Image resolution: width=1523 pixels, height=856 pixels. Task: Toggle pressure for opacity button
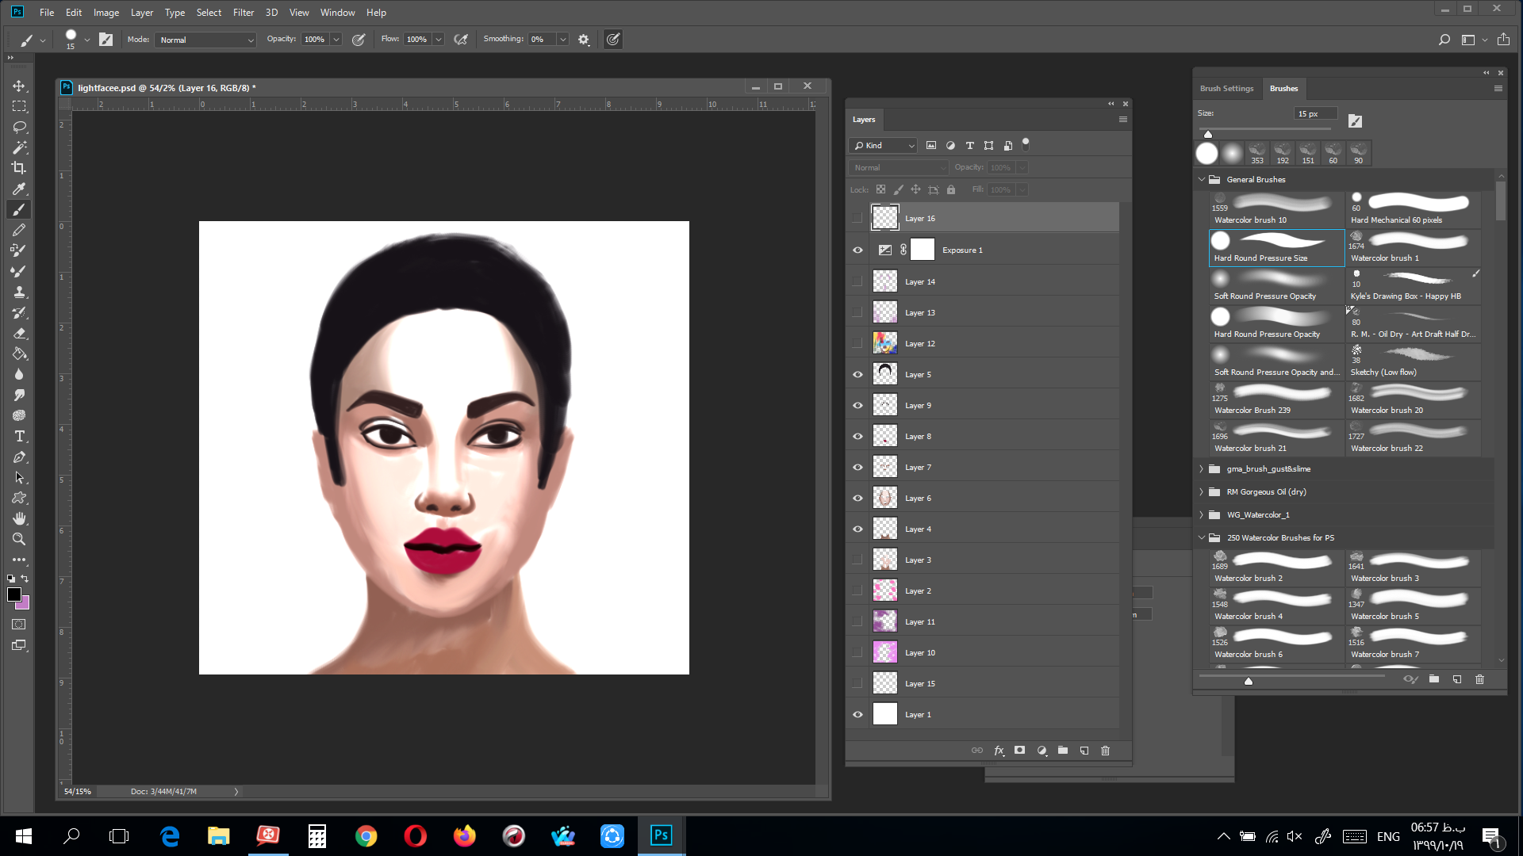pos(359,40)
